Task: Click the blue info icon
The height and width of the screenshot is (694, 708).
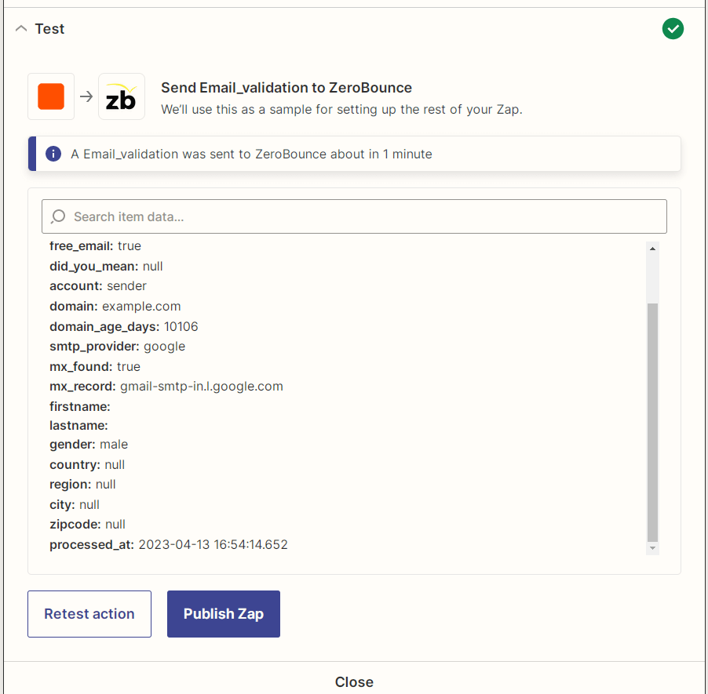Action: (53, 154)
